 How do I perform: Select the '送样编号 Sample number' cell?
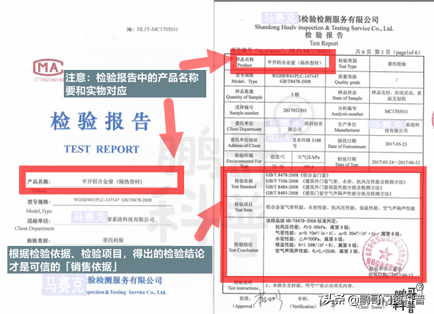pyautogui.click(x=244, y=110)
